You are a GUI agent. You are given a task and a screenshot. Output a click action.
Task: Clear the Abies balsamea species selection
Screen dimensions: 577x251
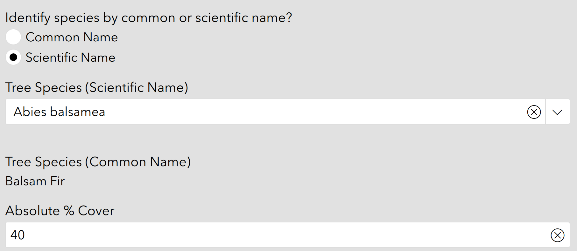(534, 112)
